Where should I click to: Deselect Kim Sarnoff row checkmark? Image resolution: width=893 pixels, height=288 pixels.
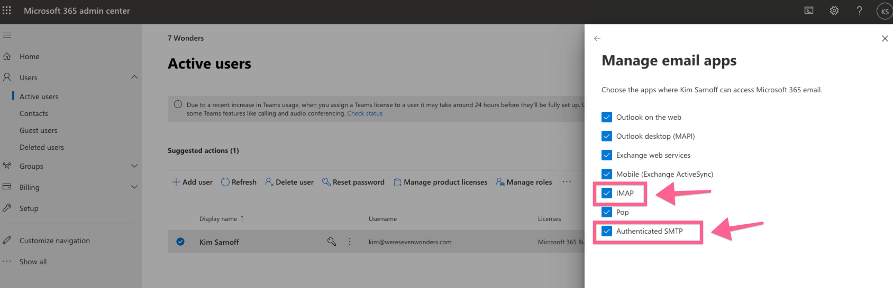[180, 242]
